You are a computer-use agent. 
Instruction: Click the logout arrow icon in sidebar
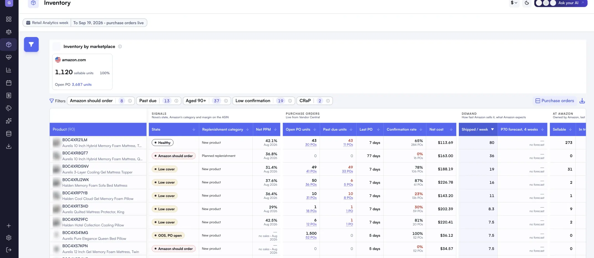9,250
